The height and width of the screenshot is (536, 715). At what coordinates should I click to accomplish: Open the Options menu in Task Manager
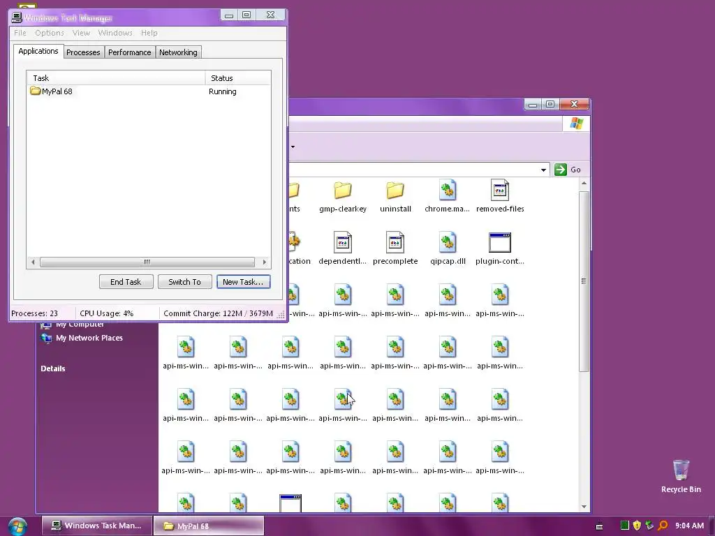50,33
